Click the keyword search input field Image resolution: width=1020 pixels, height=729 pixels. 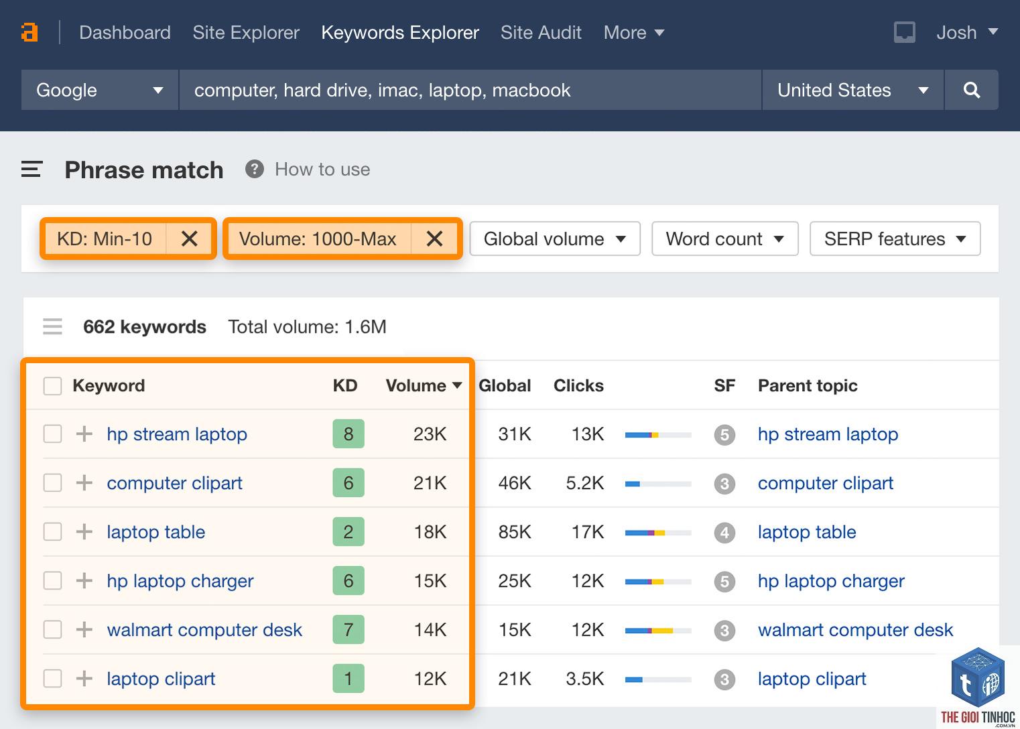click(x=470, y=90)
